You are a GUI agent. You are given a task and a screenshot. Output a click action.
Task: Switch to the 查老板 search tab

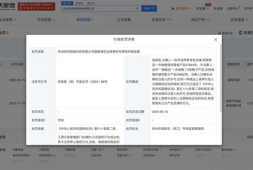(79, 3)
